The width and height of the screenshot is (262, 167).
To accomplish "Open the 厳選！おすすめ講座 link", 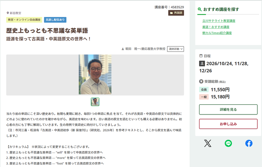I will pos(216,27).
